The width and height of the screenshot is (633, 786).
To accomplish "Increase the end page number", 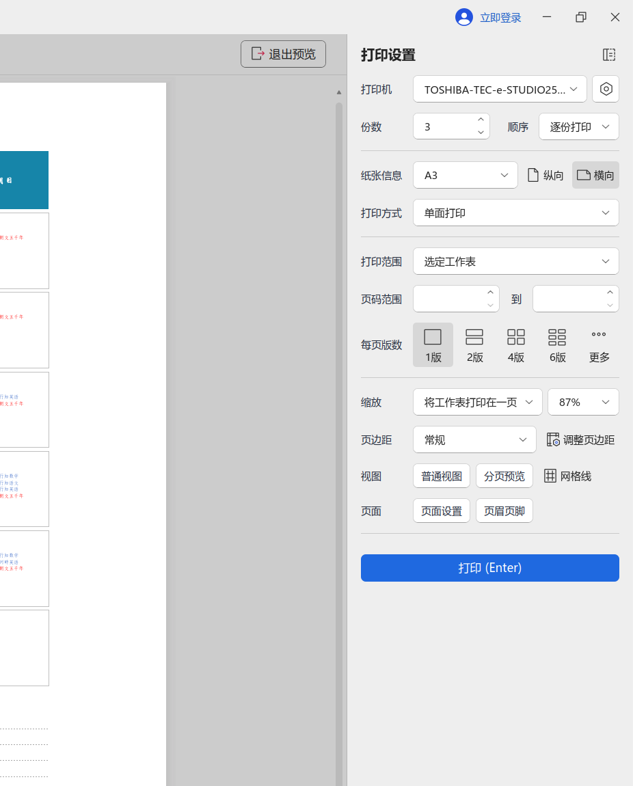I will click(610, 293).
